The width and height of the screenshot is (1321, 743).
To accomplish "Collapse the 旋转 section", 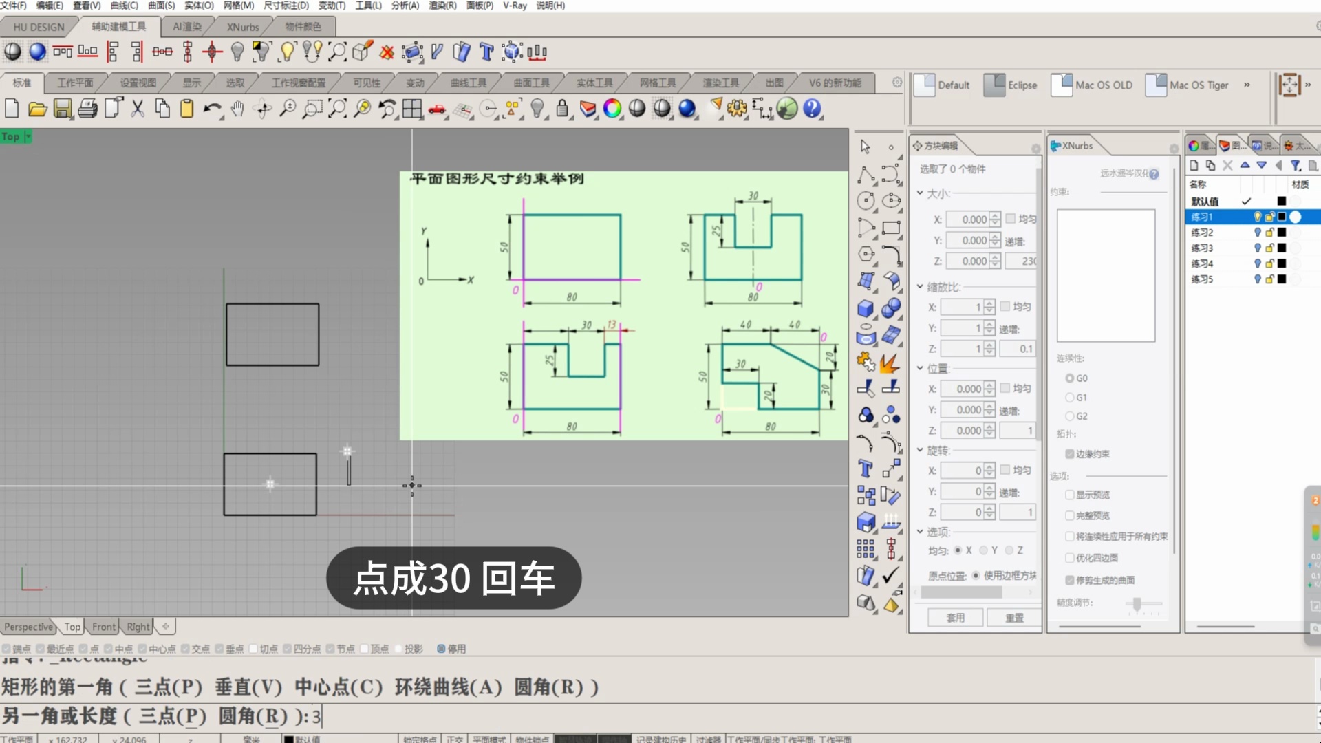I will pos(920,450).
